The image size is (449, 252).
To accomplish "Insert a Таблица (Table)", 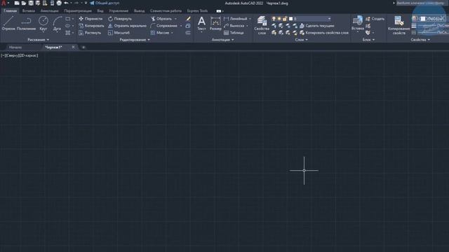I will click(x=234, y=33).
